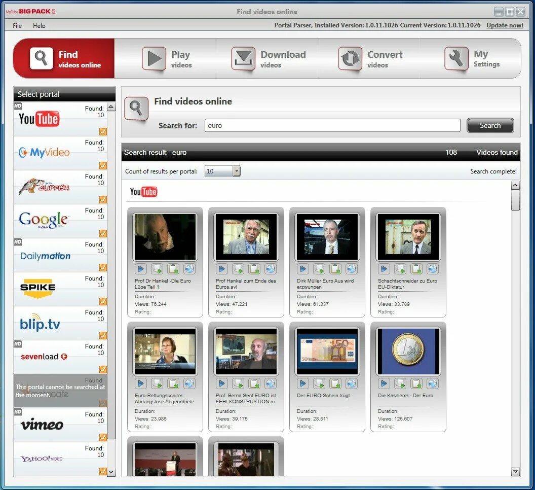Screen dimensions: 535x490
Task: Click clipboard icon under 'Prof Hankel zum Ende des Euros'
Action: [254, 269]
